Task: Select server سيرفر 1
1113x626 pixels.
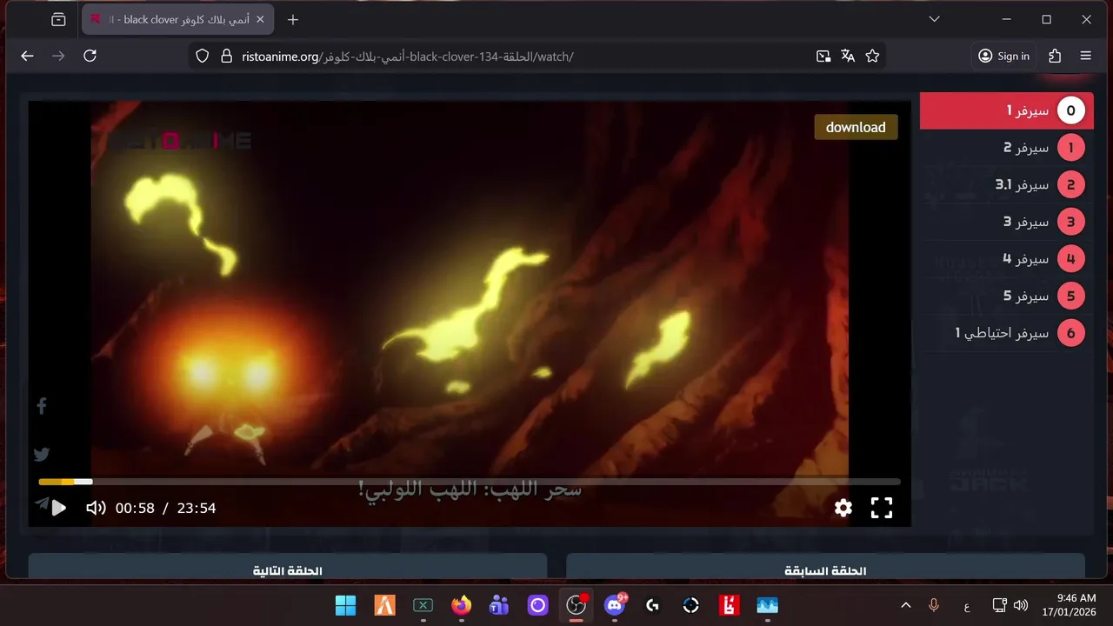Action: pyautogui.click(x=1007, y=110)
